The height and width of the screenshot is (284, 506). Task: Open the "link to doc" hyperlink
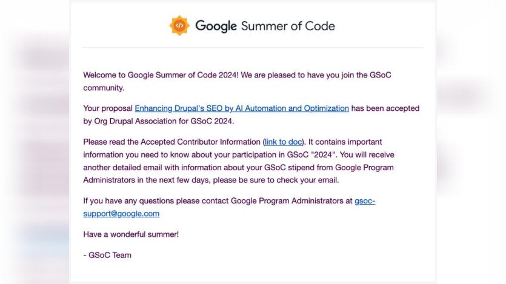(283, 142)
